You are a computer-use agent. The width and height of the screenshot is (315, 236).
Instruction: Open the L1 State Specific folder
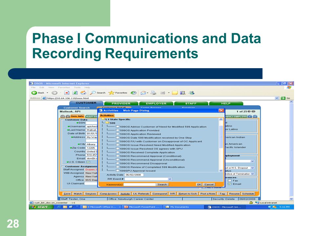103,119
